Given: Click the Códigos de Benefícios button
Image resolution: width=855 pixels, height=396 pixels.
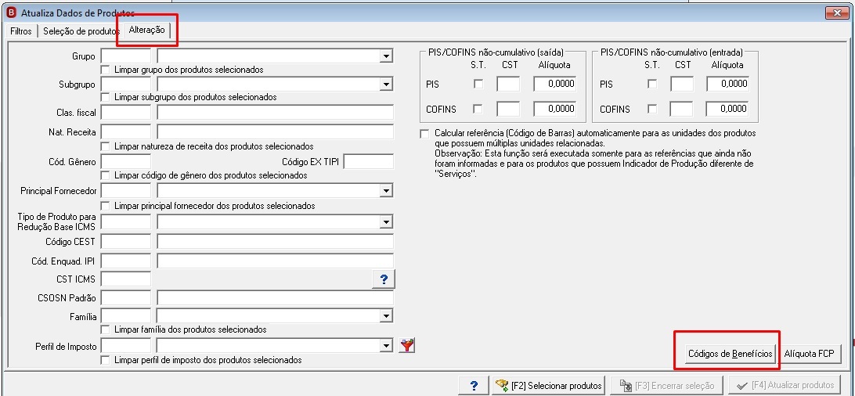Looking at the screenshot, I should point(731,354).
